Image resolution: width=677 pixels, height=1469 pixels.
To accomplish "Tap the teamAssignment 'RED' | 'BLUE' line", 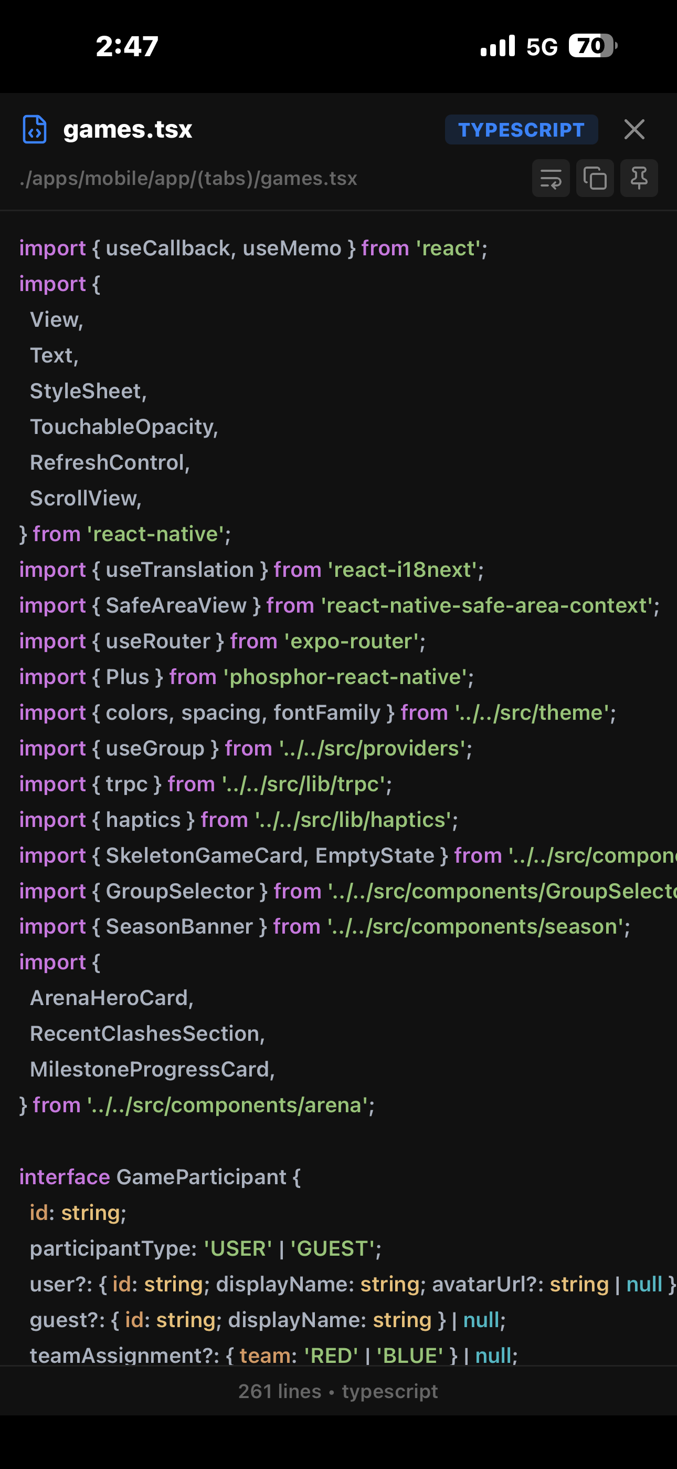I will (x=273, y=1356).
